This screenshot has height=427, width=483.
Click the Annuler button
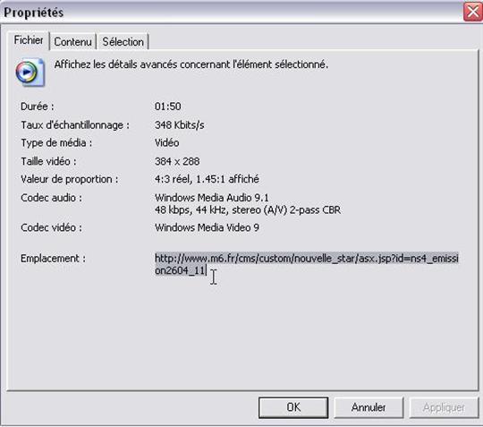(369, 407)
